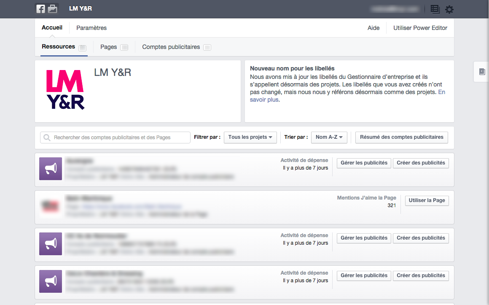The image size is (489, 305).
Task: Open the Business Manager briefcase icon
Action: (x=52, y=9)
